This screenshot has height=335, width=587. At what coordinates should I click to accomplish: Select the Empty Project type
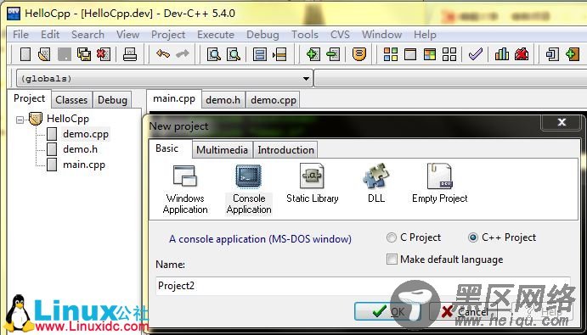coord(440,184)
